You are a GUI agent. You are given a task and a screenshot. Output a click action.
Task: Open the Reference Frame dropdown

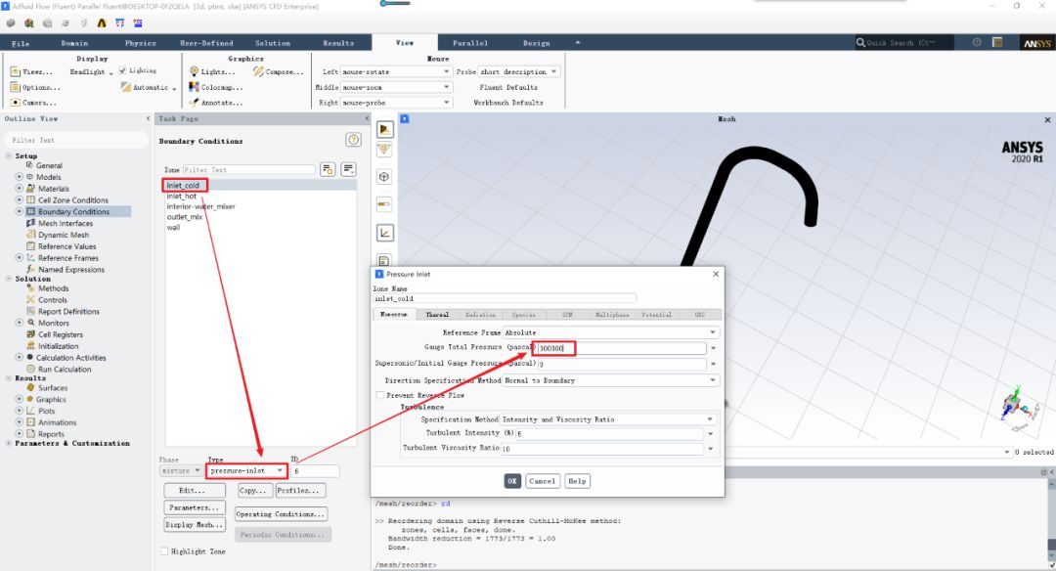click(x=611, y=332)
